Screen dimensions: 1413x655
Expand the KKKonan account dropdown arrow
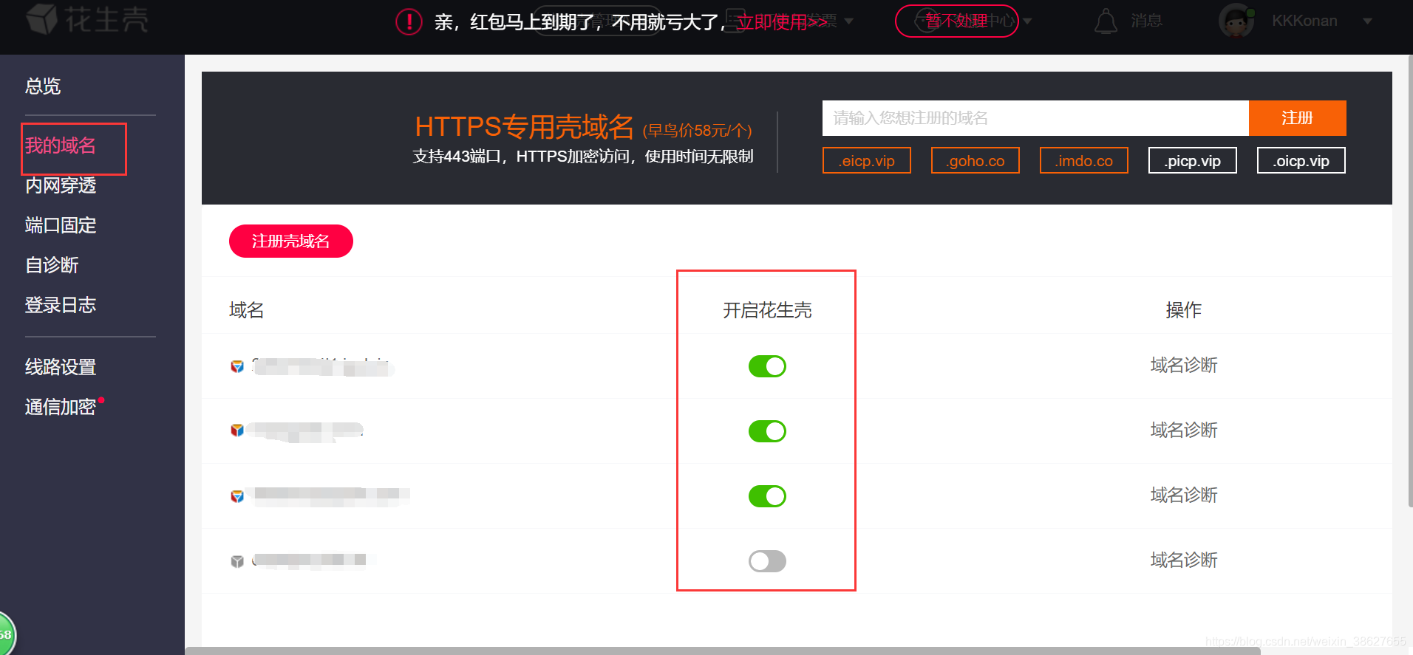tap(1368, 21)
